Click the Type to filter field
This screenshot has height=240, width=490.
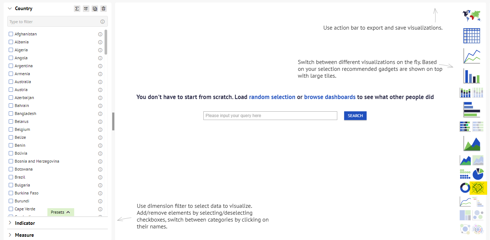[x=58, y=22]
